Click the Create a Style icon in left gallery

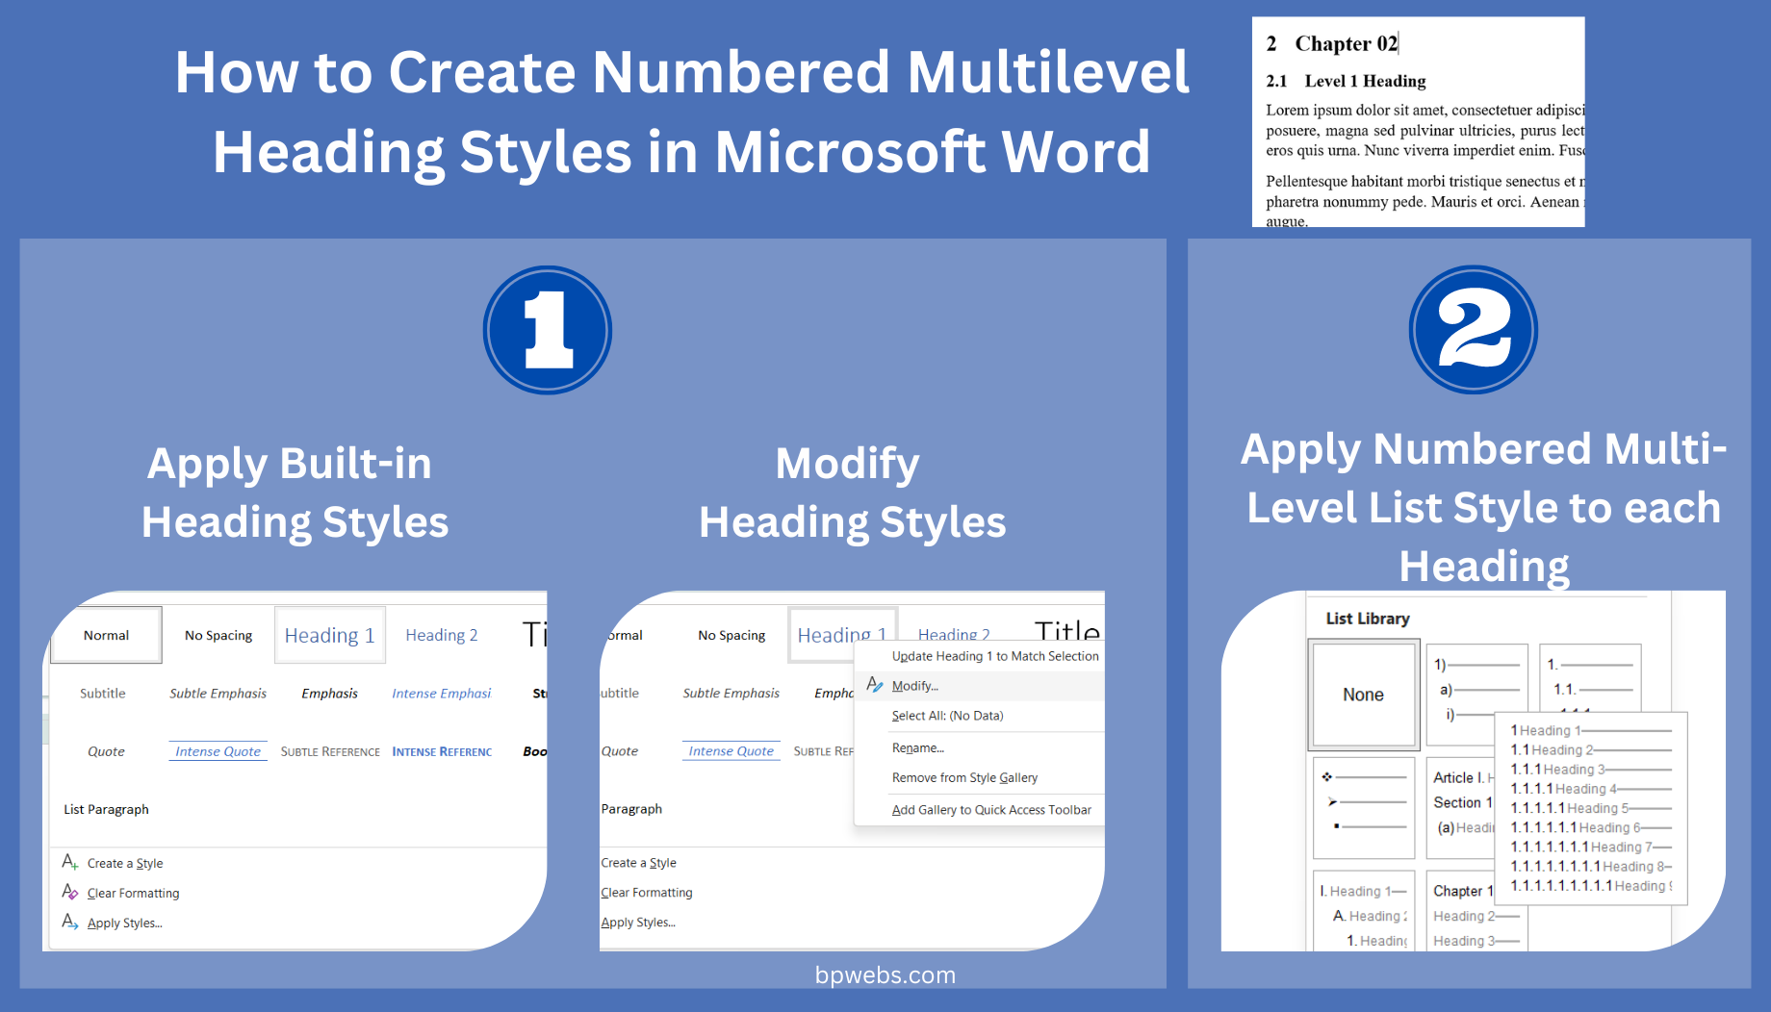[70, 862]
